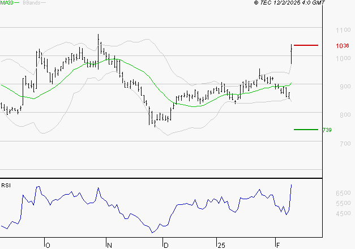Jump to the O month marker

[48, 245]
